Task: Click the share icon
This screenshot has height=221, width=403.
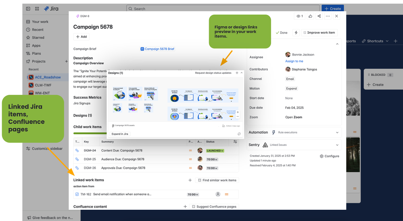Action: click(x=319, y=16)
